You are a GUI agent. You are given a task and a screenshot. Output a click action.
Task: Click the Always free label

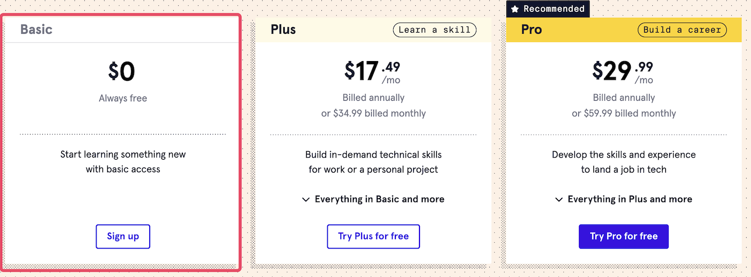point(123,98)
